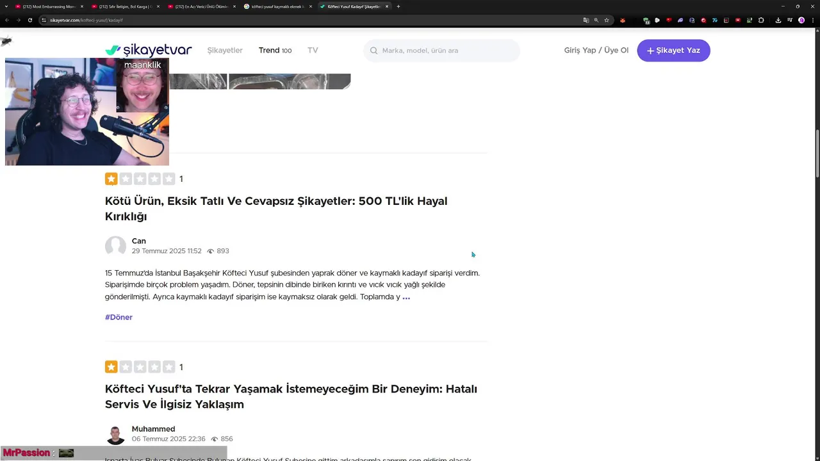The image size is (820, 461).
Task: Open complaint titled 'Kötü Ürün, Eksik Tatlı'
Action: (276, 209)
